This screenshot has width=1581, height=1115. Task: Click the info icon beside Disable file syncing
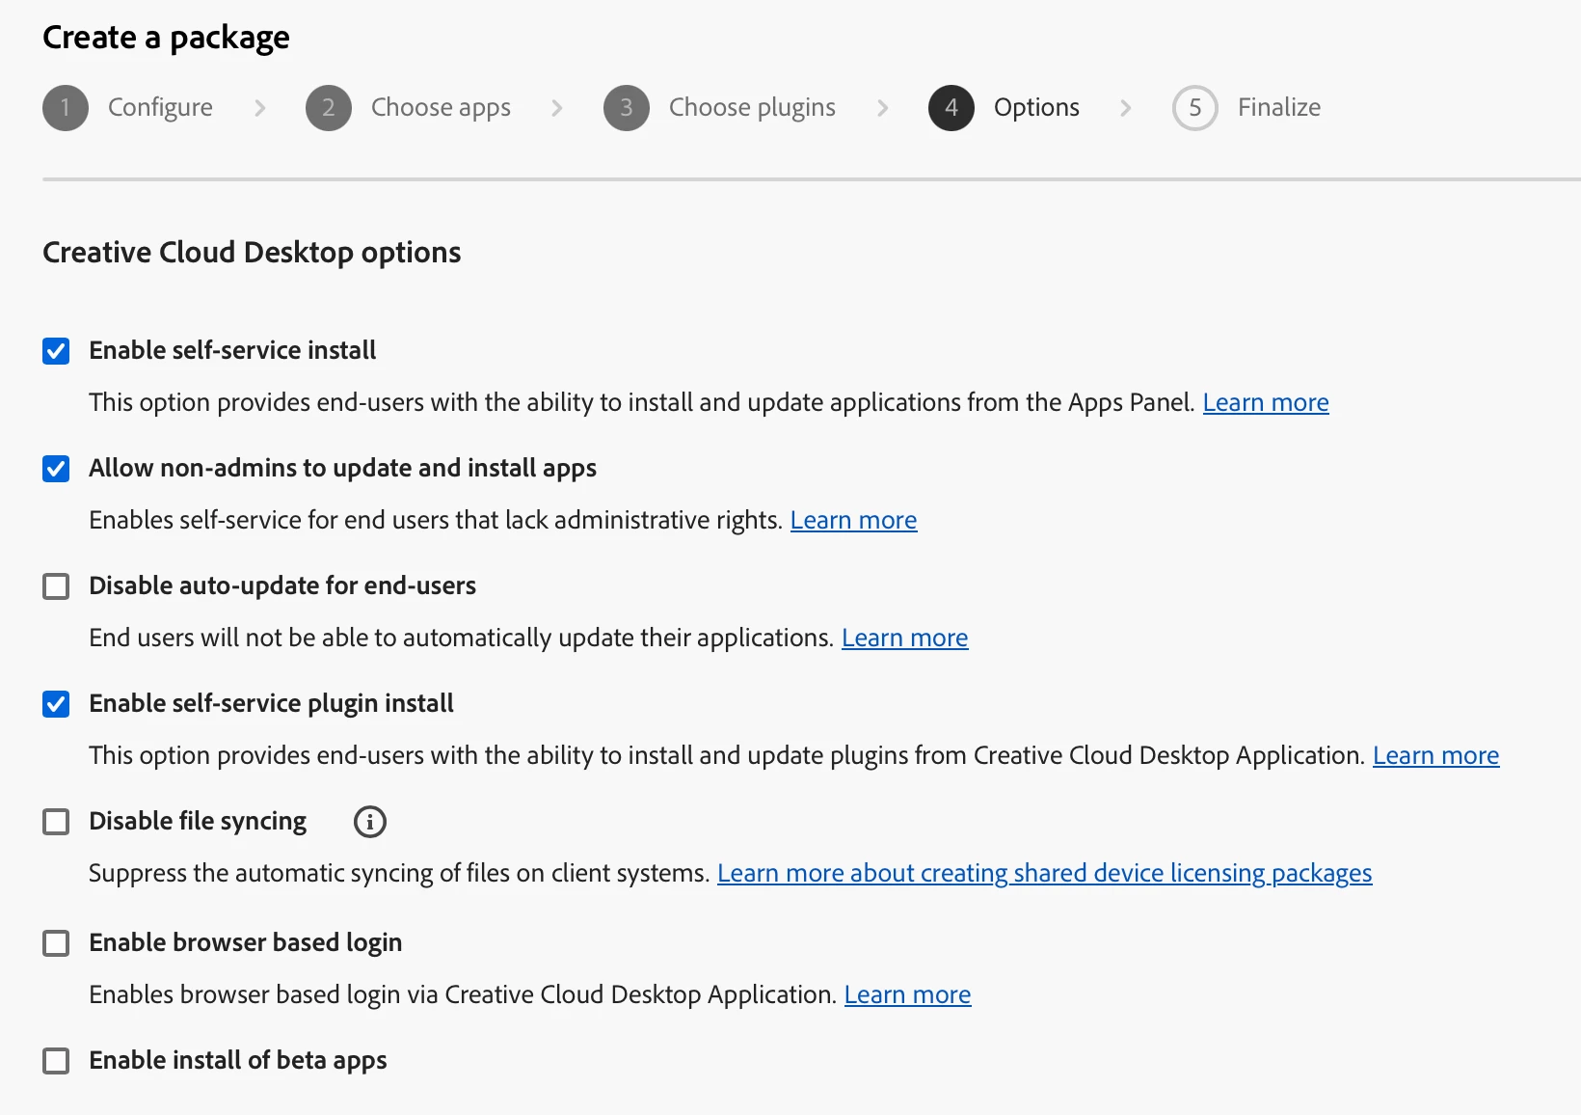click(370, 822)
